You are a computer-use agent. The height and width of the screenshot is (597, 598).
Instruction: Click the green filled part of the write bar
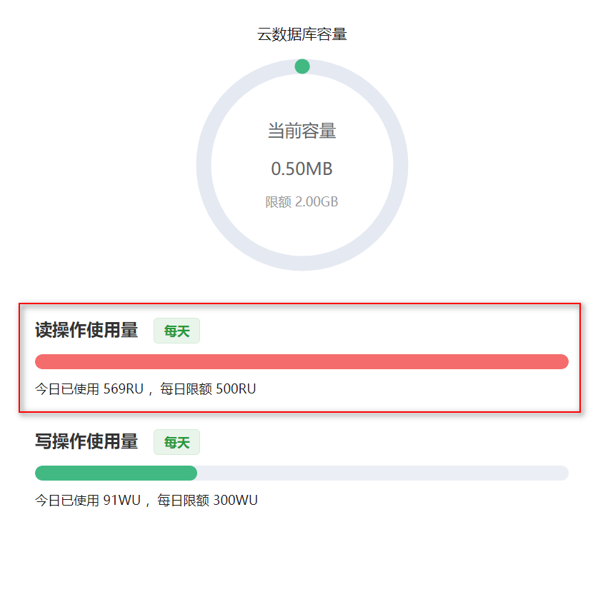116,473
